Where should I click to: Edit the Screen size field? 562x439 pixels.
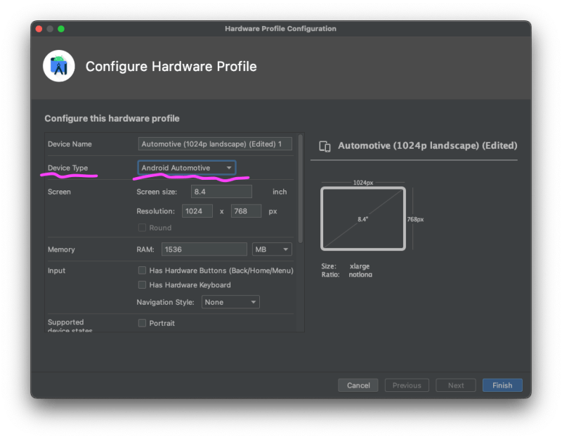click(221, 192)
